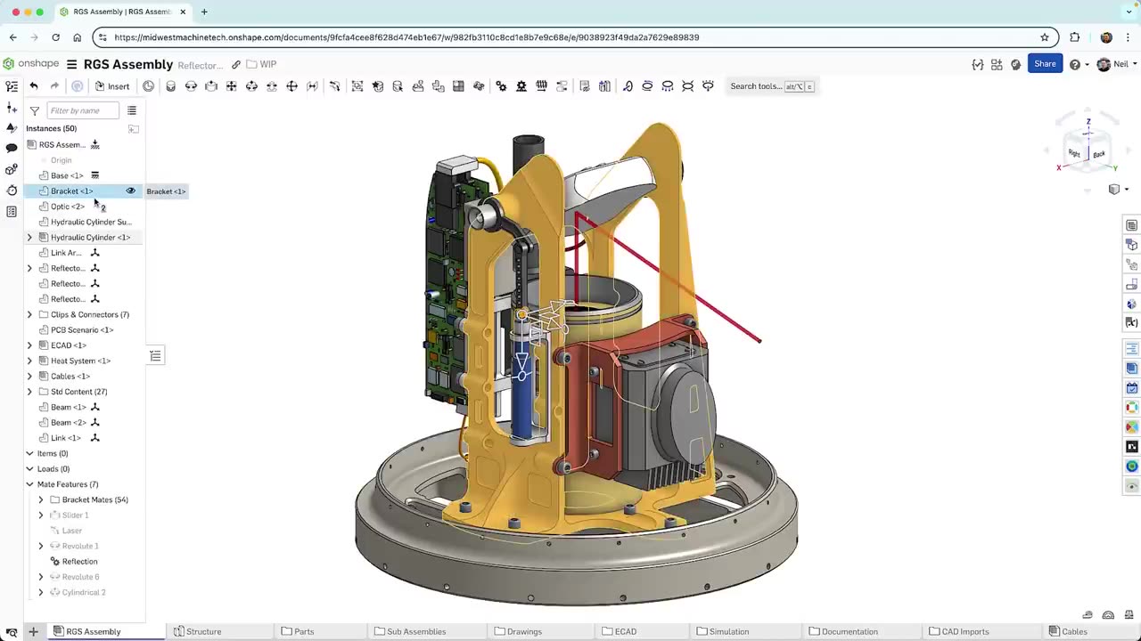Expand the Hydraulic Cylinder <1> subassembly
This screenshot has width=1141, height=641.
pyautogui.click(x=29, y=238)
